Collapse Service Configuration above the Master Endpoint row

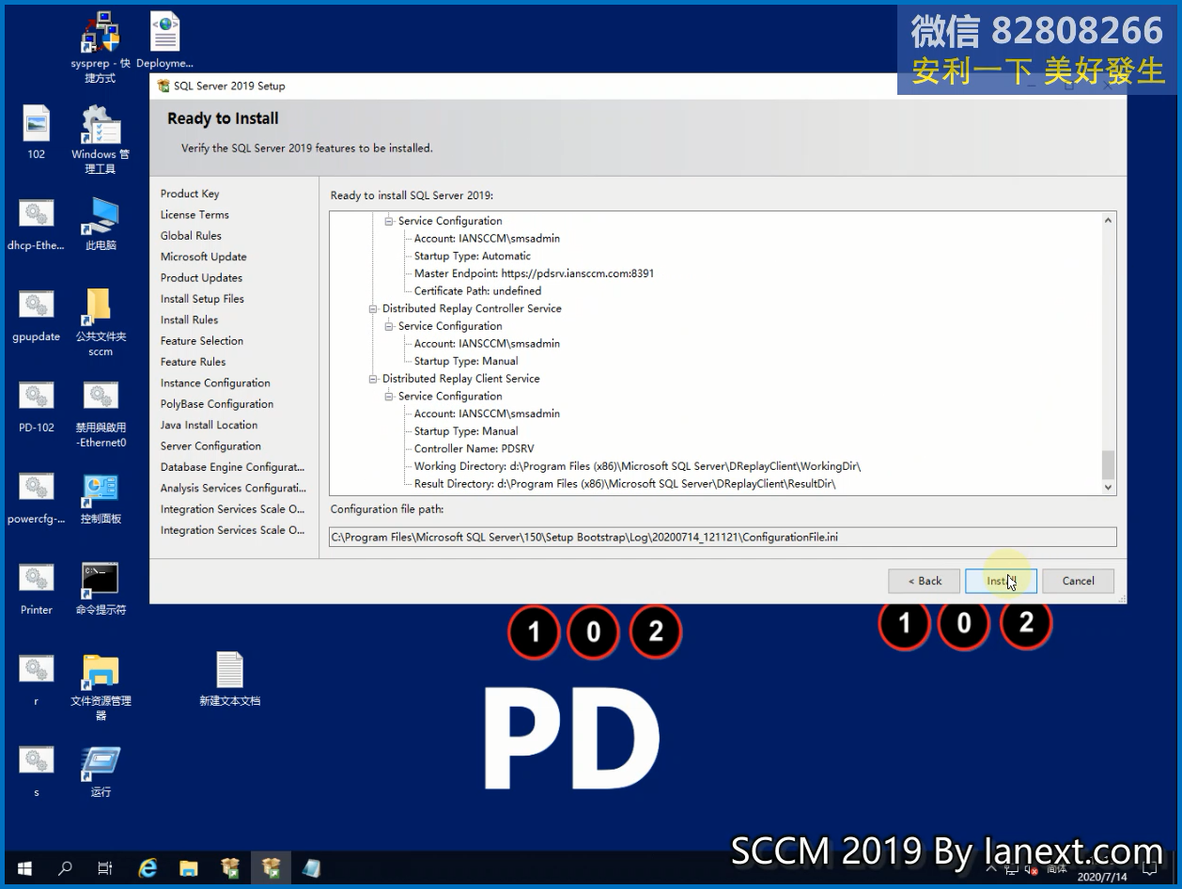pyautogui.click(x=388, y=221)
